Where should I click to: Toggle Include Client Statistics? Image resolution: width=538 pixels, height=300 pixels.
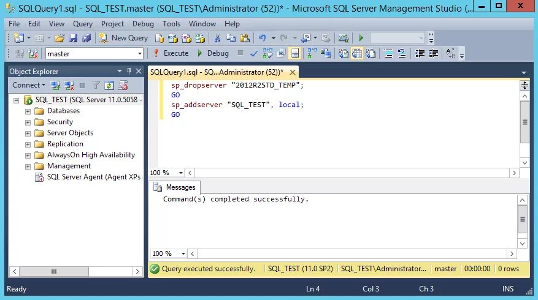[326, 53]
